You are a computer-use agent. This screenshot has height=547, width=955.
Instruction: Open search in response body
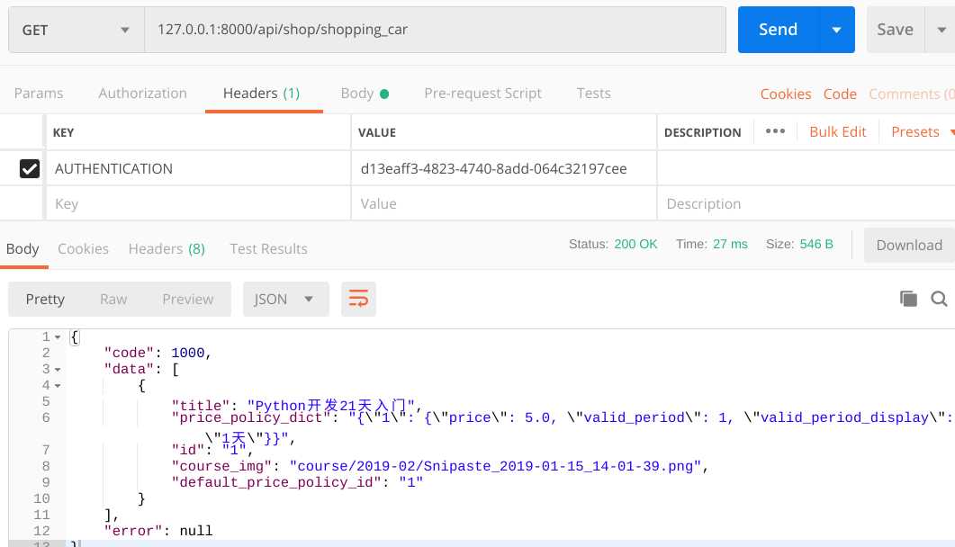pos(939,299)
